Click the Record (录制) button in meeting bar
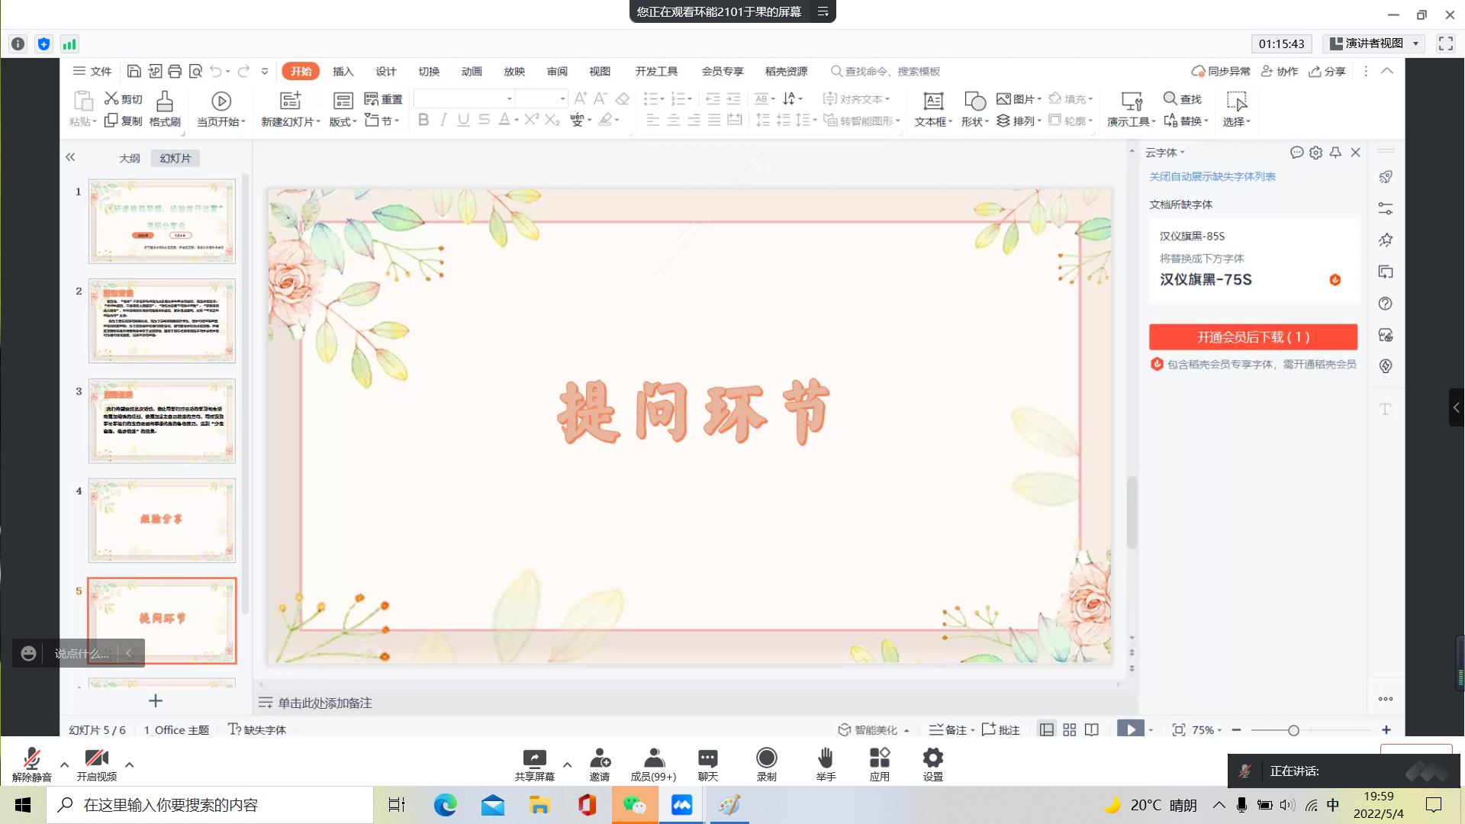This screenshot has height=824, width=1465. click(x=766, y=758)
